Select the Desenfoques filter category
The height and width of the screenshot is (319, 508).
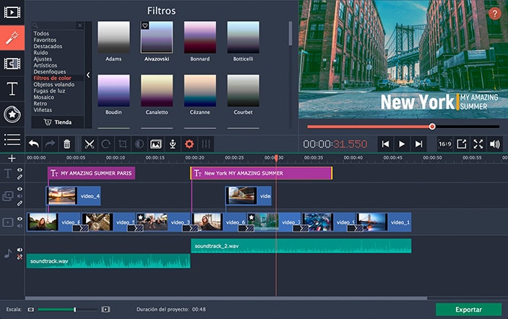coord(50,72)
